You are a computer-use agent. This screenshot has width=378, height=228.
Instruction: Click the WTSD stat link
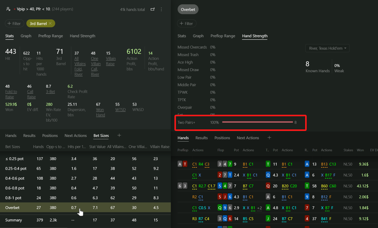click(x=120, y=110)
